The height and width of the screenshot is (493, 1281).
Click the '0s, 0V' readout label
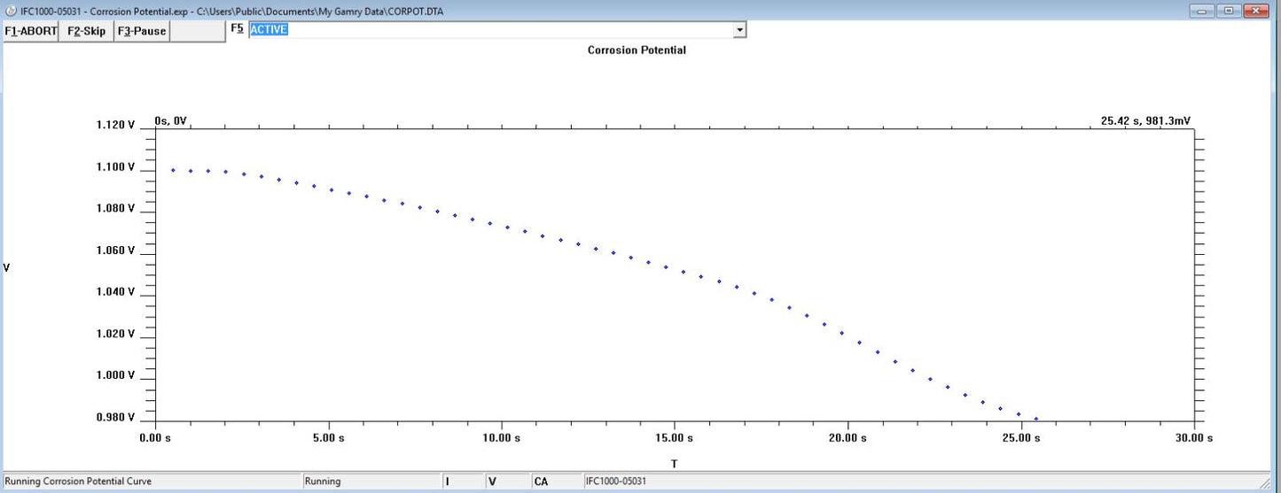[170, 120]
